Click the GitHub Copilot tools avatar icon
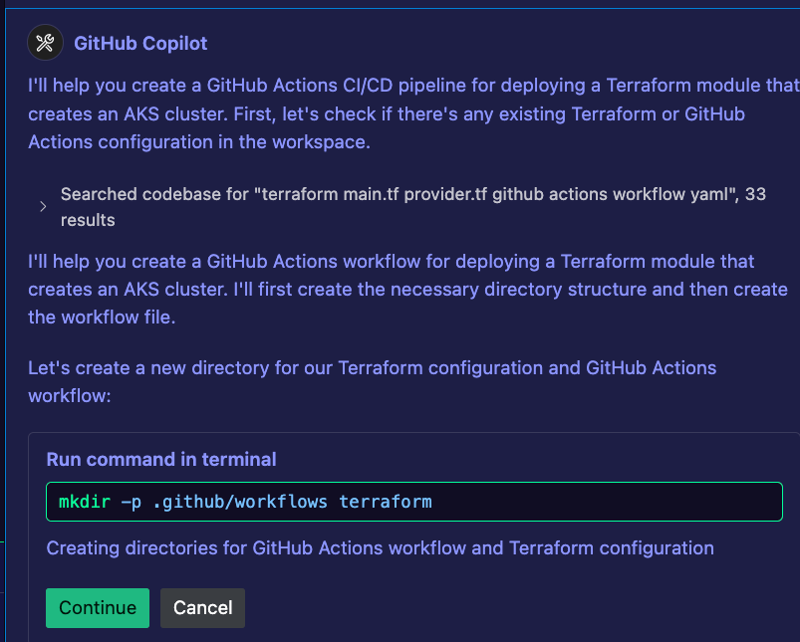The width and height of the screenshot is (800, 642). click(x=45, y=43)
